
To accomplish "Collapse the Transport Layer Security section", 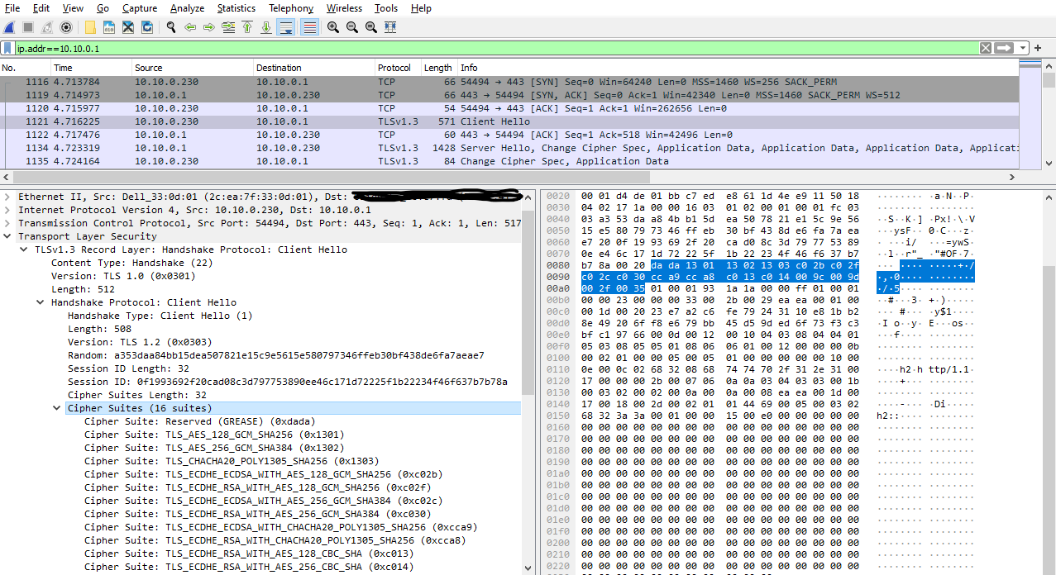I will (x=8, y=235).
